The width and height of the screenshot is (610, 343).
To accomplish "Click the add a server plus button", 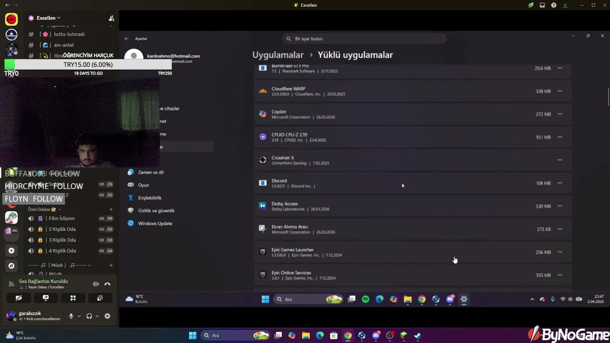I will [11, 251].
